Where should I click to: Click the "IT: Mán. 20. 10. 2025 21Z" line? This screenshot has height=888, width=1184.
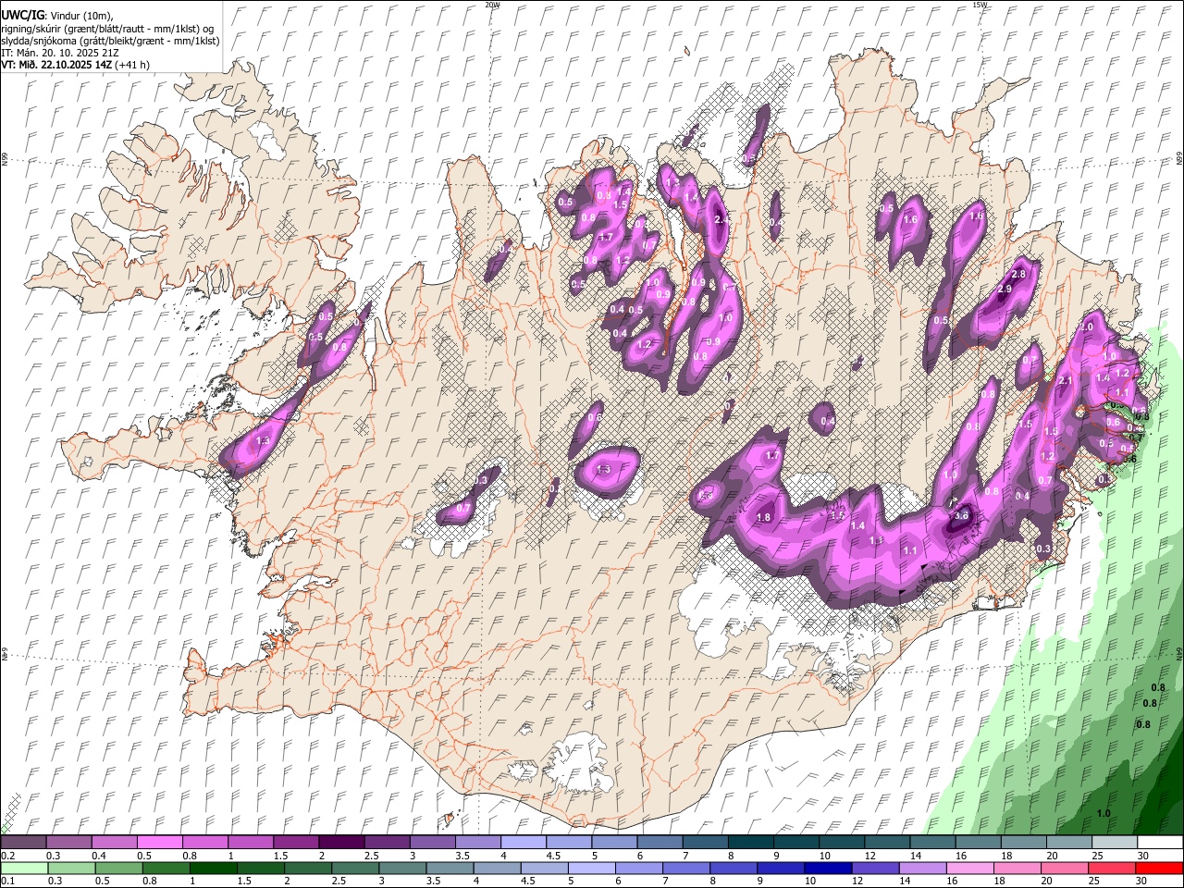point(61,53)
